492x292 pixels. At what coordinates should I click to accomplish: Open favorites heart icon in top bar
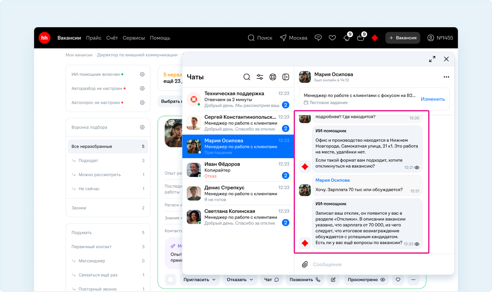332,38
